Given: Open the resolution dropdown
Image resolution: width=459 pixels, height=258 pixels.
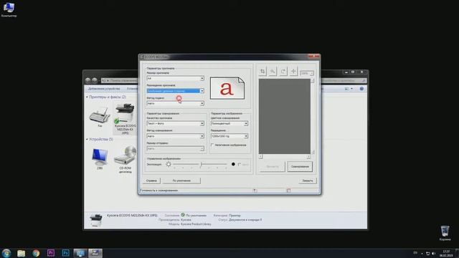Looking at the screenshot, I should pos(229,136).
